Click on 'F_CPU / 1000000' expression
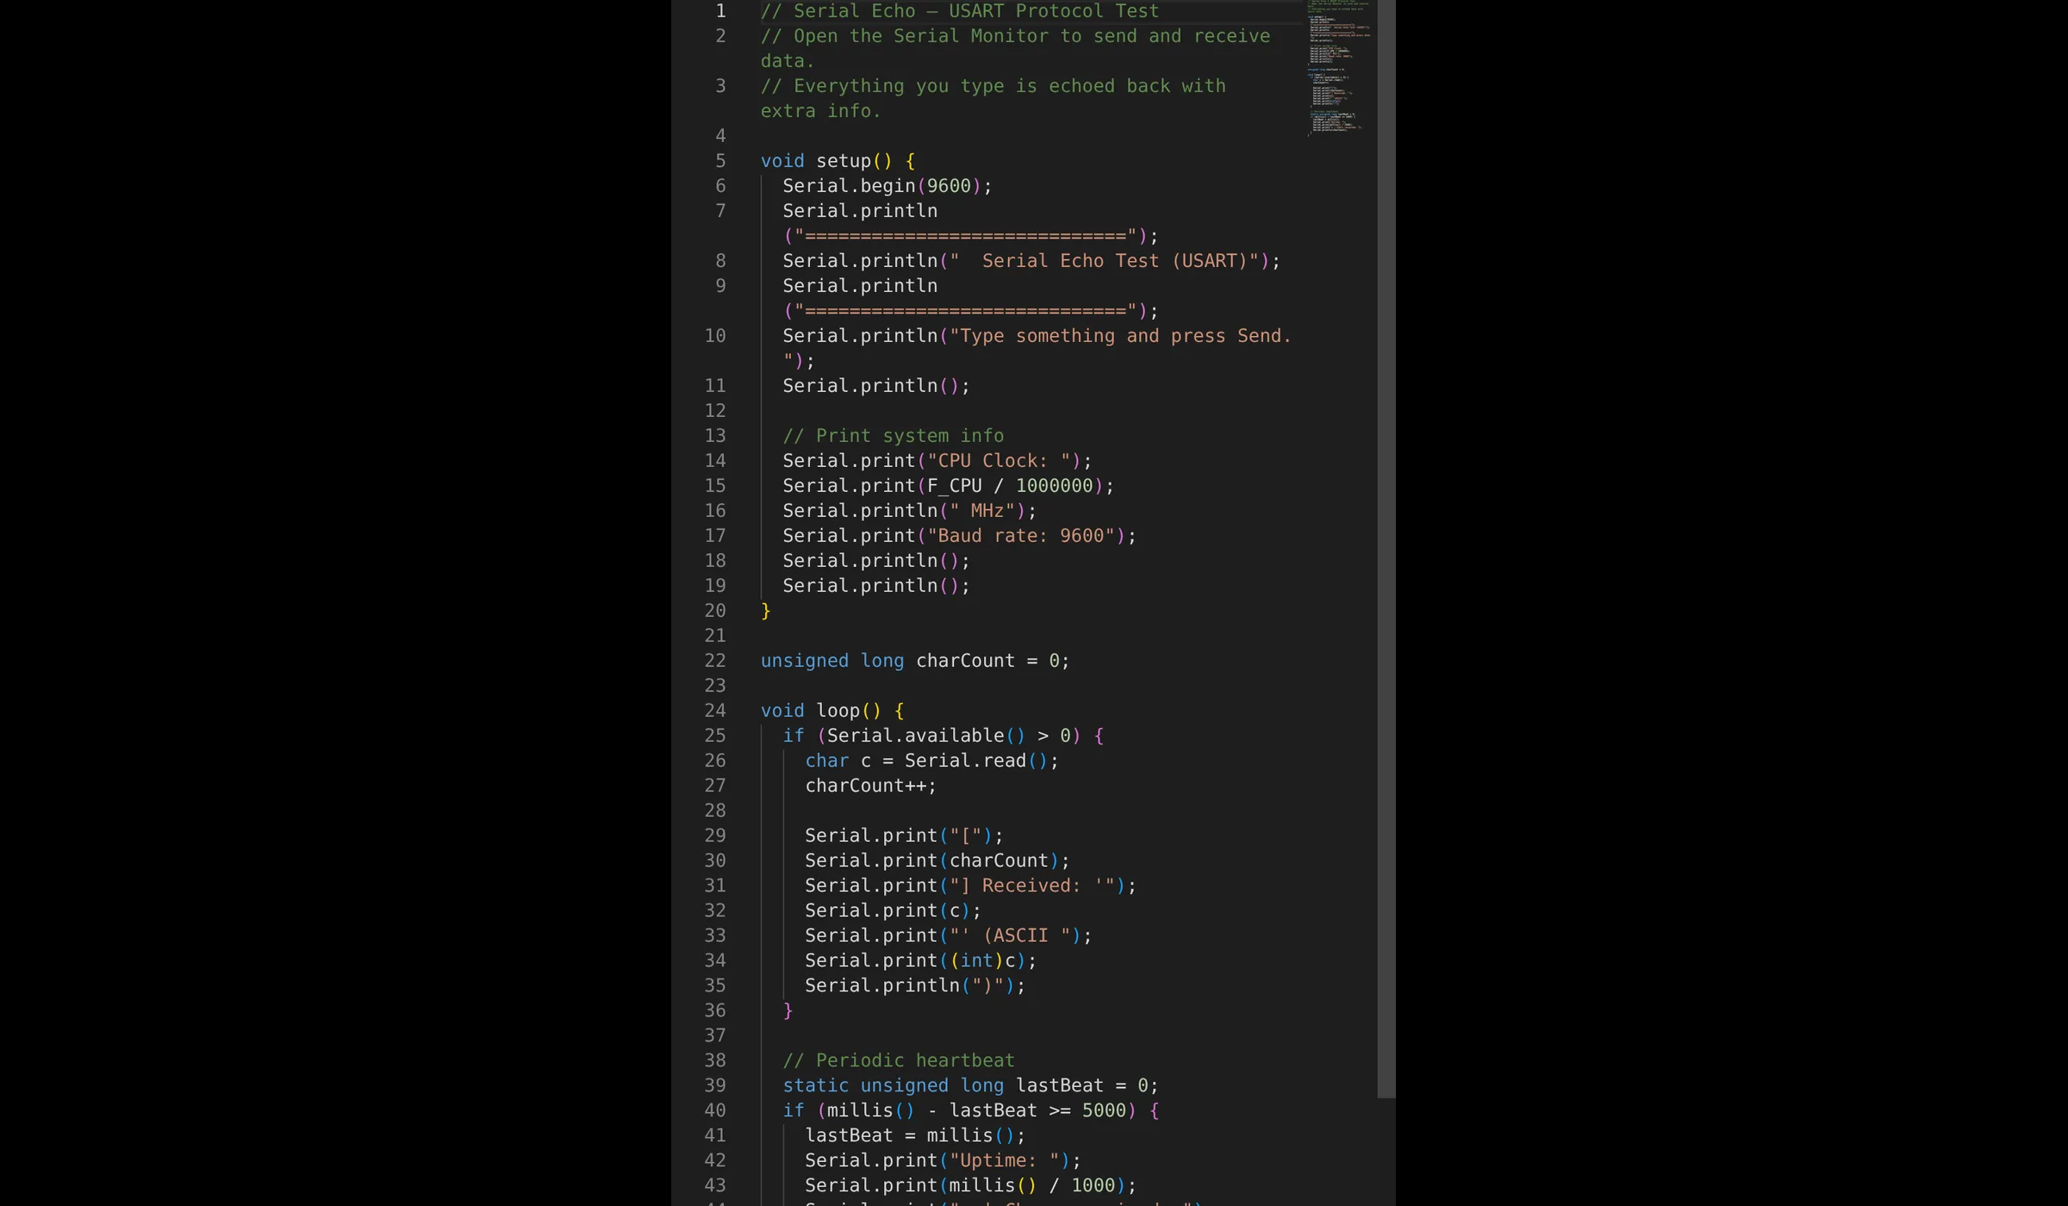 tap(1010, 486)
